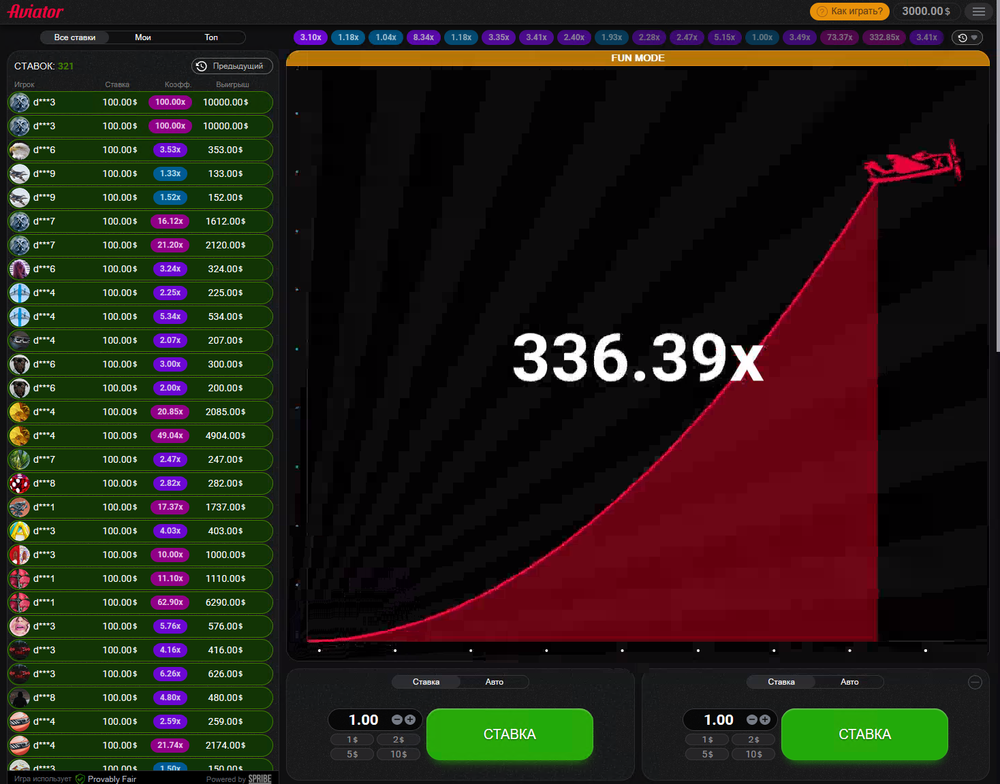
Task: Select Авто mode in right bet panel
Action: (849, 682)
